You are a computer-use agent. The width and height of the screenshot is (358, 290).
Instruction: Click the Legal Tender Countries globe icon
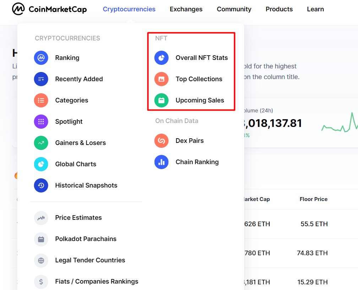[x=41, y=260]
